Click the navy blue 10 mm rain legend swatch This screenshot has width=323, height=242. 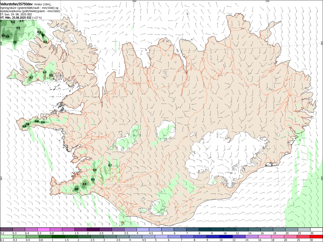coord(226,237)
